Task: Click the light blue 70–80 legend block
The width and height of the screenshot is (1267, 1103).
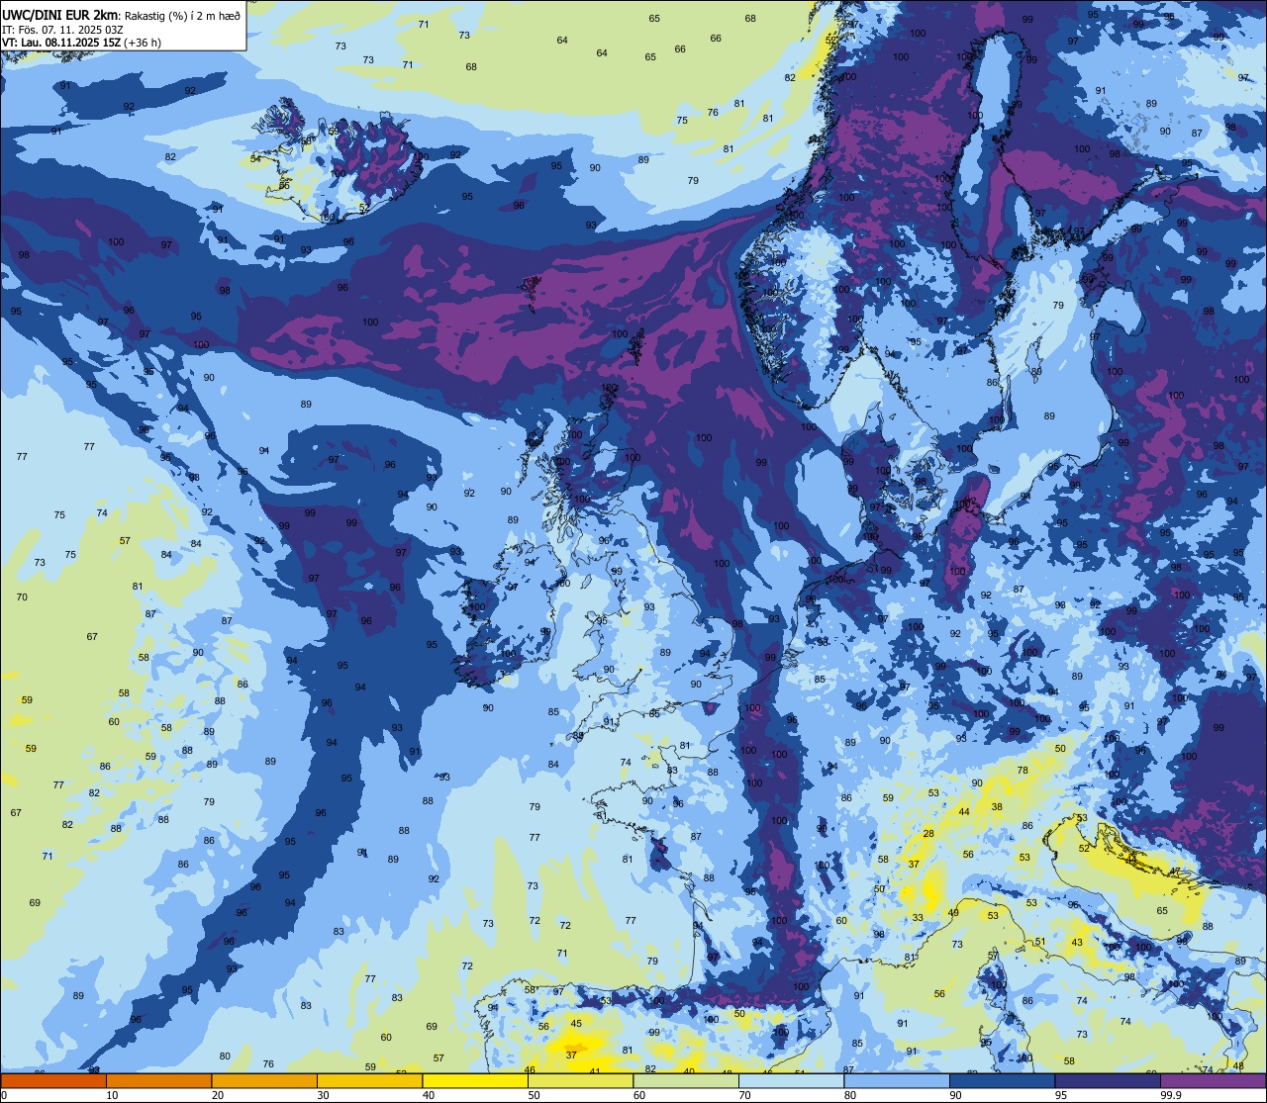Action: [x=792, y=1080]
